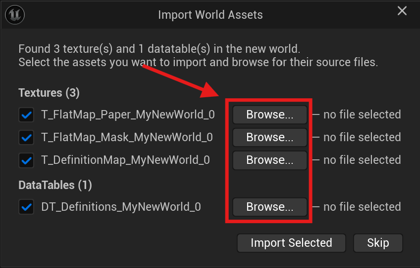Skip importing world assets
This screenshot has width=420, height=268.
point(378,243)
